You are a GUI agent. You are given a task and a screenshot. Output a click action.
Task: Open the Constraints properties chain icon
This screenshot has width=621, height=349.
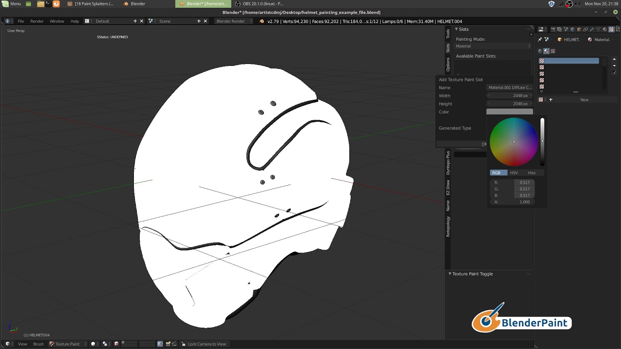click(x=586, y=30)
